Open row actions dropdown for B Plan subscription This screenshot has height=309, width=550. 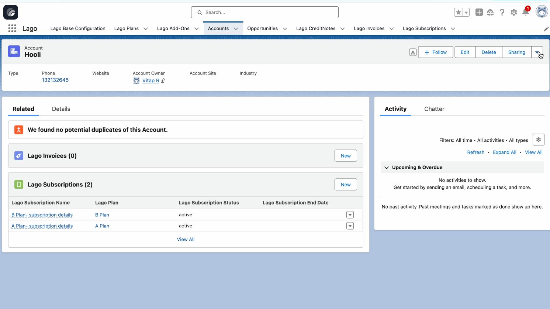350,215
